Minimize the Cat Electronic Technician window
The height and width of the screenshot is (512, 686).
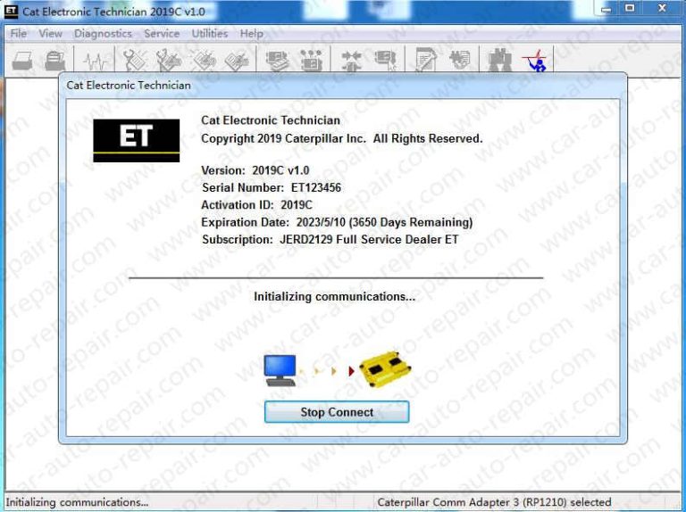click(606, 8)
